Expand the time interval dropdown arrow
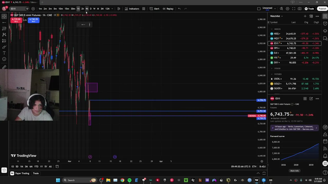 tap(112, 9)
